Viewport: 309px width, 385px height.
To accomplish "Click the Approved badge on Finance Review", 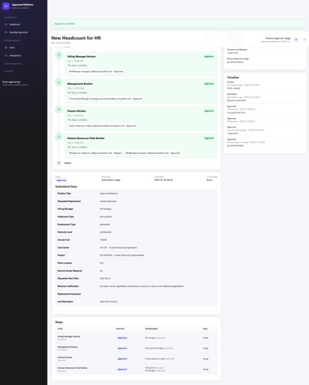I will click(x=209, y=111).
